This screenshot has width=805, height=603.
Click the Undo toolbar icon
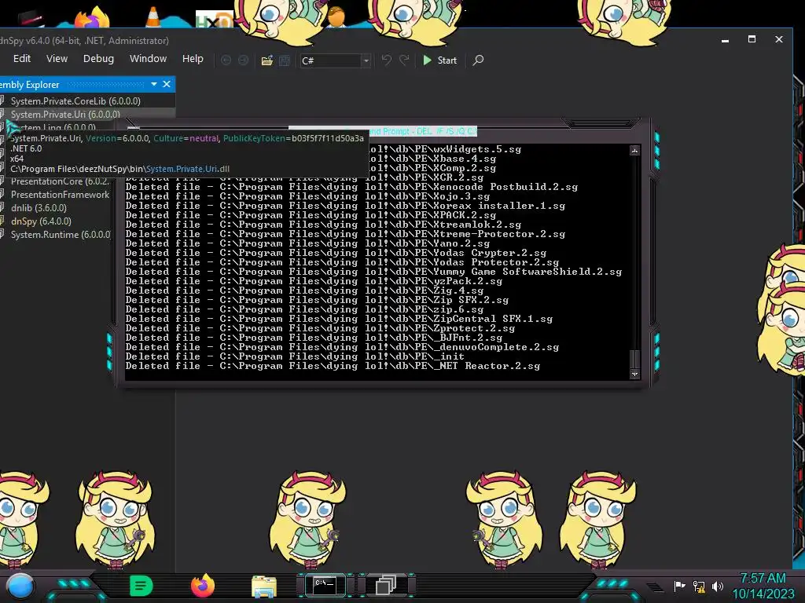pos(387,60)
